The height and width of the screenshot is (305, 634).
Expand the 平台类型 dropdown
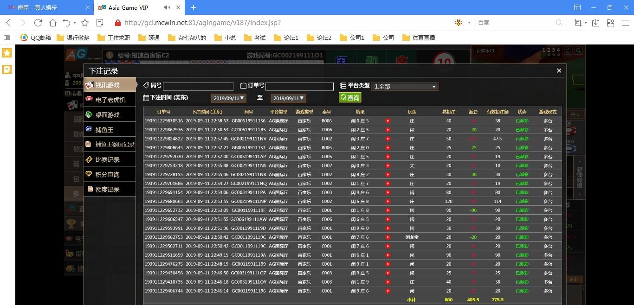pos(405,86)
